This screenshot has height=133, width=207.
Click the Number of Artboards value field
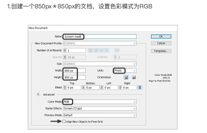click(x=76, y=51)
